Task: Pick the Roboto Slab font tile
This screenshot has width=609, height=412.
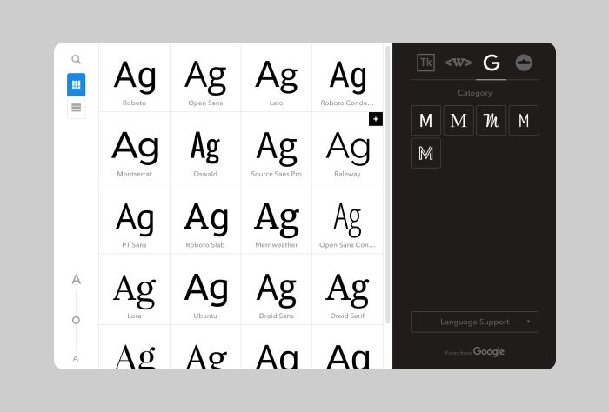Action: pyautogui.click(x=205, y=219)
